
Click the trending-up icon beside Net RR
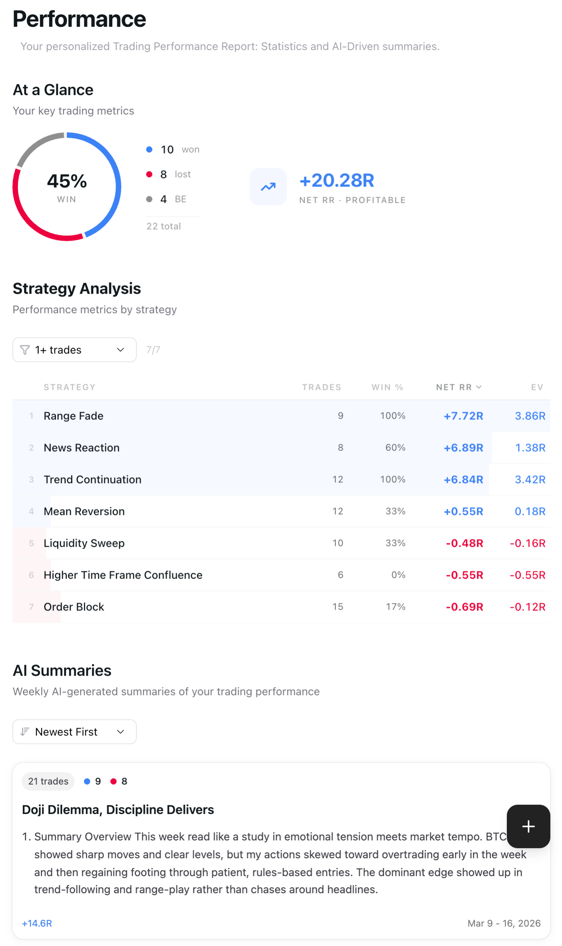click(268, 187)
